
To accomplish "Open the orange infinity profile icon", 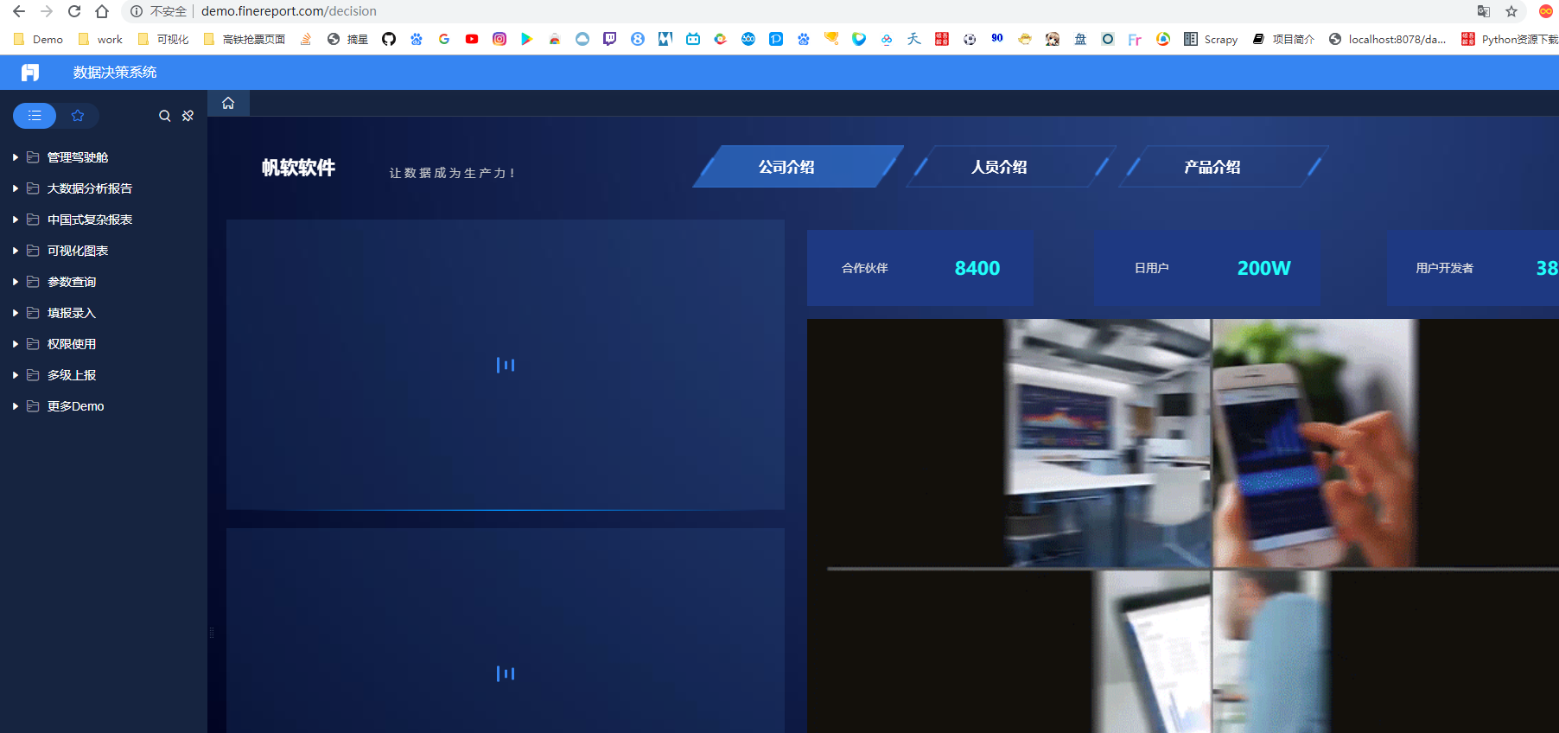I will click(x=1546, y=11).
